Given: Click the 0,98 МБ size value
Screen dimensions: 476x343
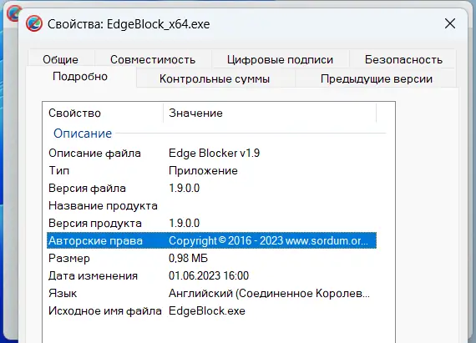Looking at the screenshot, I should [x=188, y=259].
